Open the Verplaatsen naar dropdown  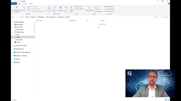click(49, 9)
